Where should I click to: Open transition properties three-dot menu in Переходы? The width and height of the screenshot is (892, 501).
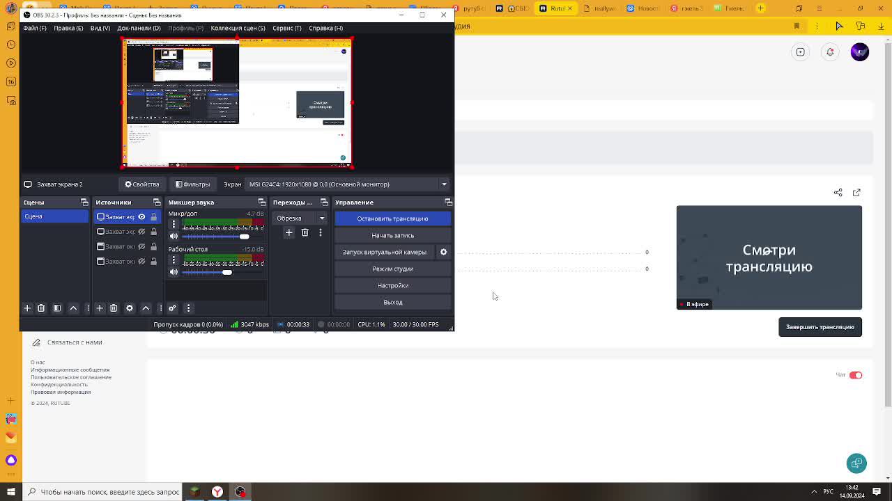(x=321, y=232)
